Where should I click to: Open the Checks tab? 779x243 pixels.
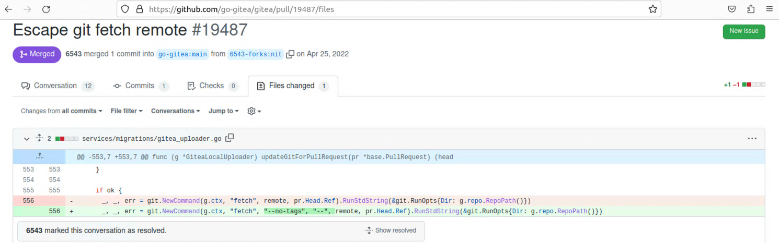click(212, 86)
